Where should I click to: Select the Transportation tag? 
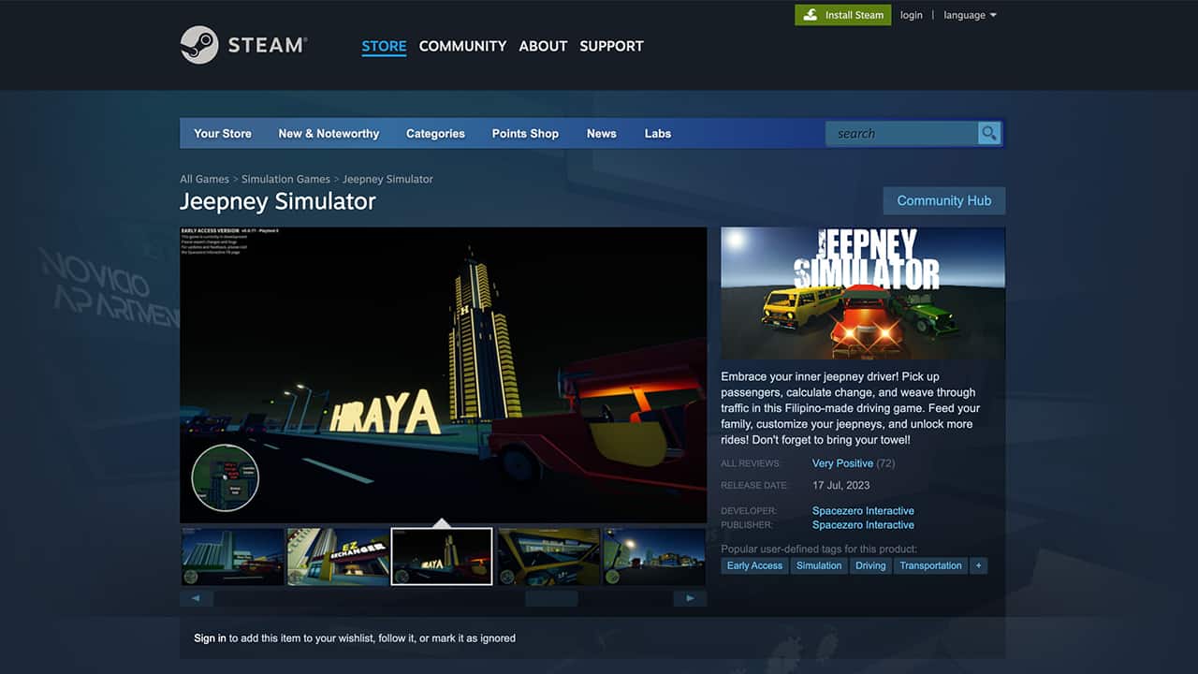pos(930,565)
